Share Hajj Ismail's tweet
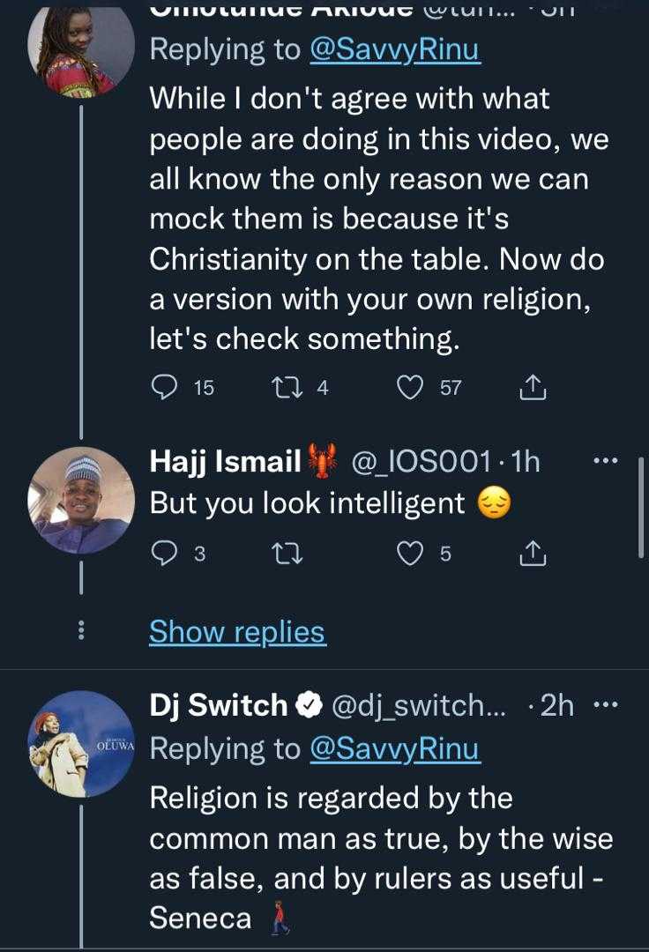Image resolution: width=649 pixels, height=952 pixels. tap(533, 553)
